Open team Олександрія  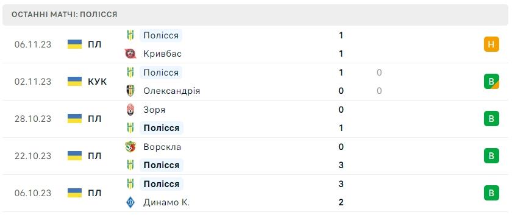tap(171, 91)
